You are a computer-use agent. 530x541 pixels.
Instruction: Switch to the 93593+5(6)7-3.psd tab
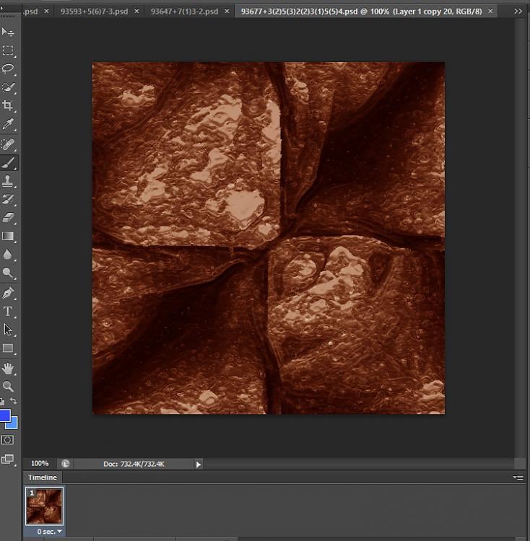(x=94, y=12)
